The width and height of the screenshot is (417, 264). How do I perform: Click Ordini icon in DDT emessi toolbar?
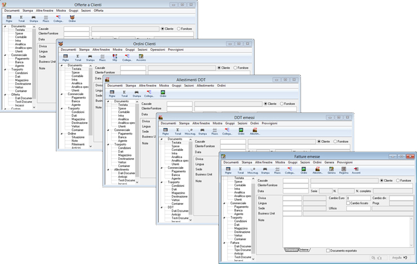(241, 131)
